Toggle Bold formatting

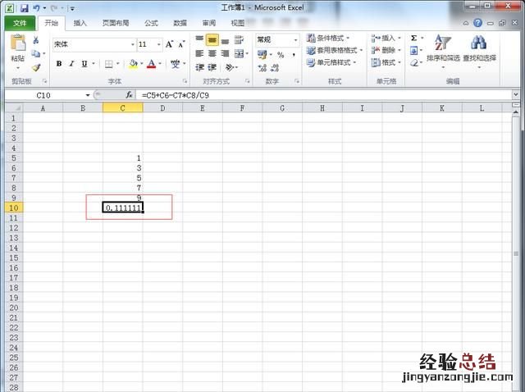point(60,63)
